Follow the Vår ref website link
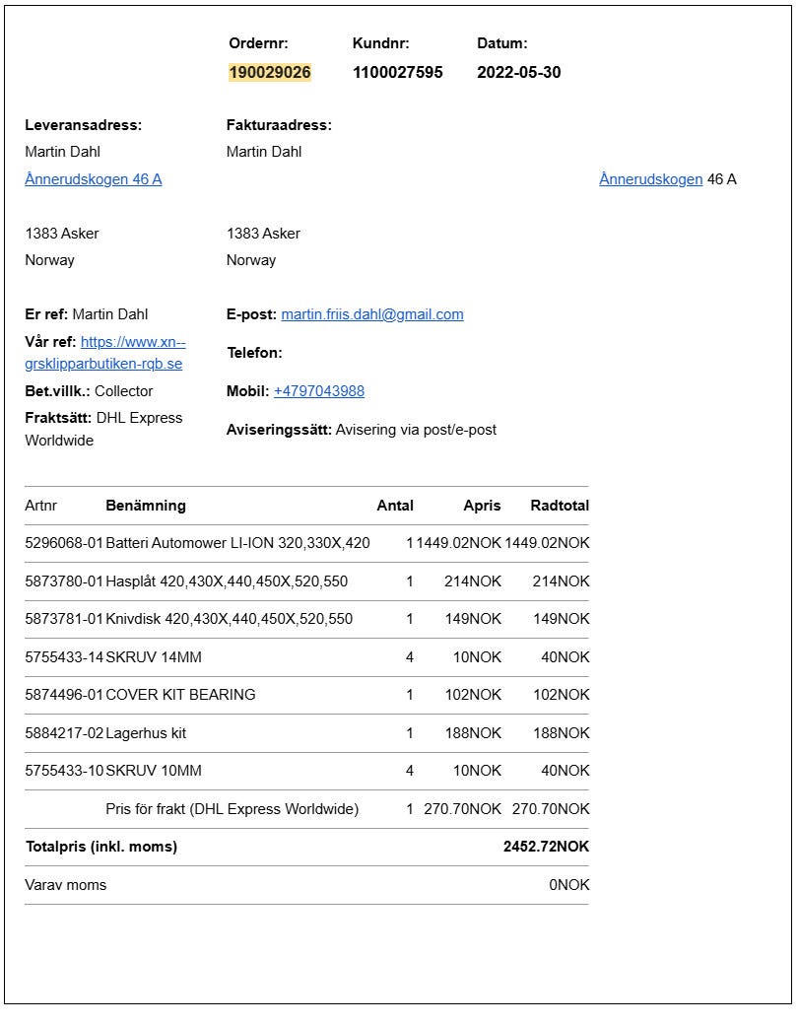Screen dimensions: 799x1025 (x=105, y=353)
